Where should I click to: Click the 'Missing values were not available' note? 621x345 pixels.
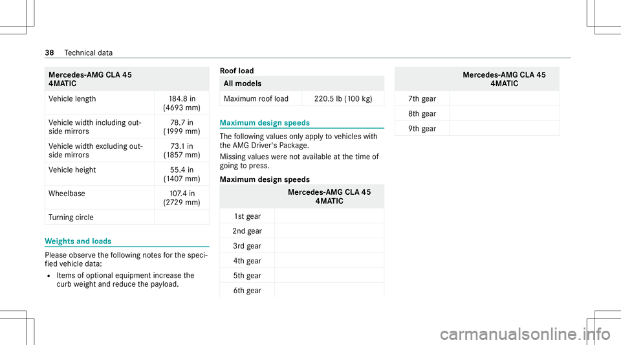tap(300, 161)
